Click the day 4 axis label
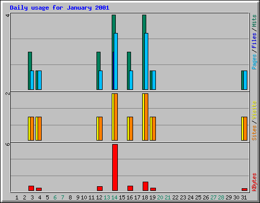The image size is (260, 203). pos(40,197)
